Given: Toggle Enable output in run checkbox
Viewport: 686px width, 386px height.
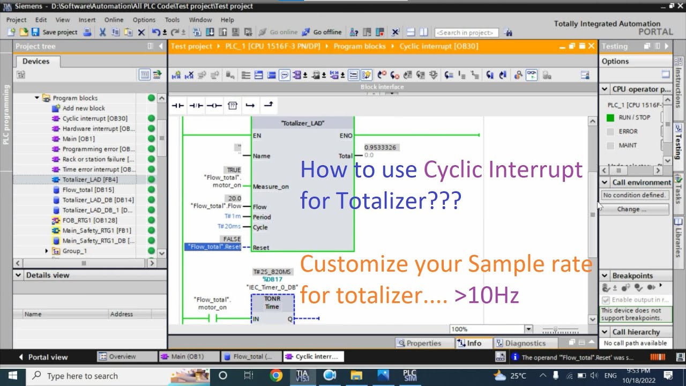Looking at the screenshot, I should click(606, 300).
